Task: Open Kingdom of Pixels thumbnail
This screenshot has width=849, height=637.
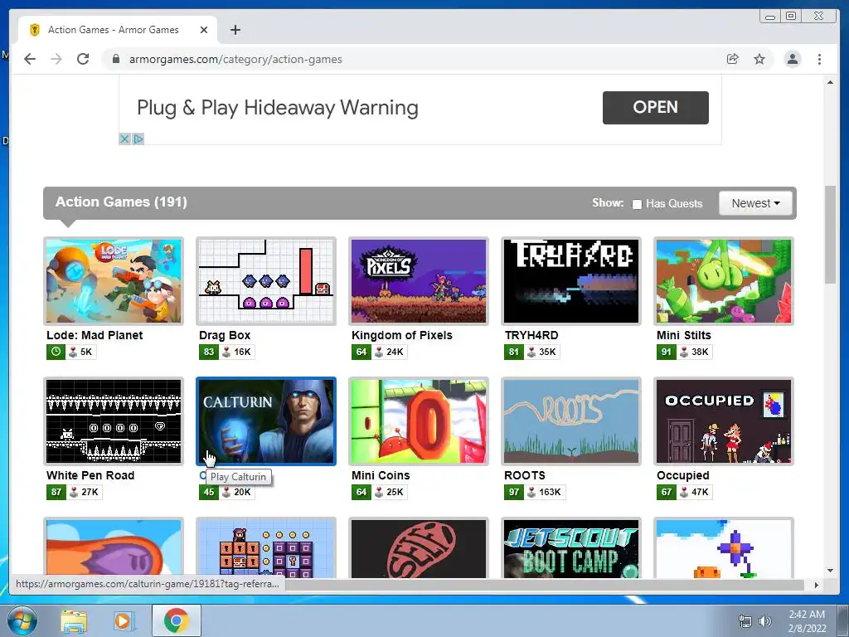Action: click(x=419, y=281)
